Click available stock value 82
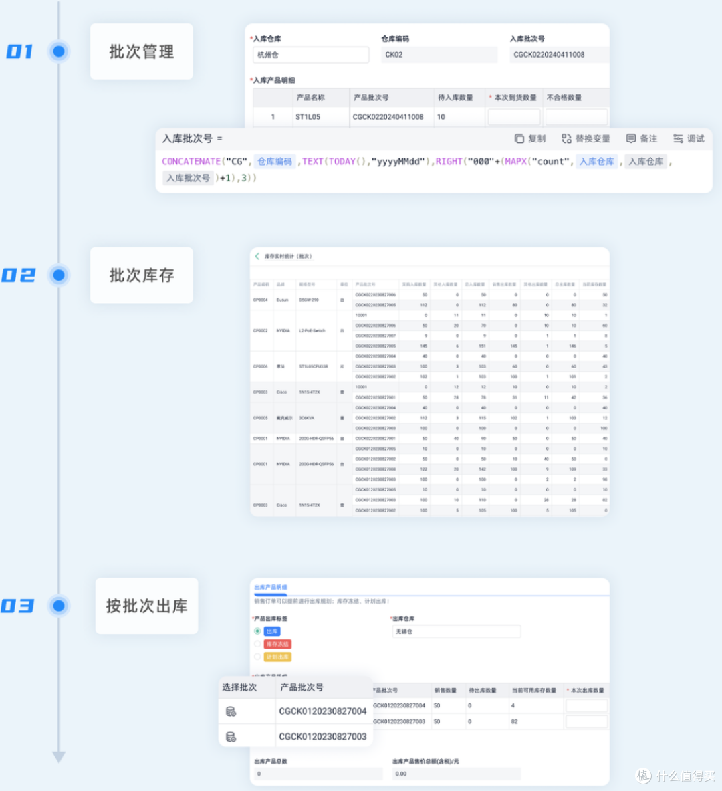This screenshot has height=791, width=722. [x=514, y=721]
